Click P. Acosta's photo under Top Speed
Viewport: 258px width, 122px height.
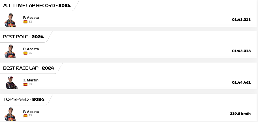tap(10, 114)
